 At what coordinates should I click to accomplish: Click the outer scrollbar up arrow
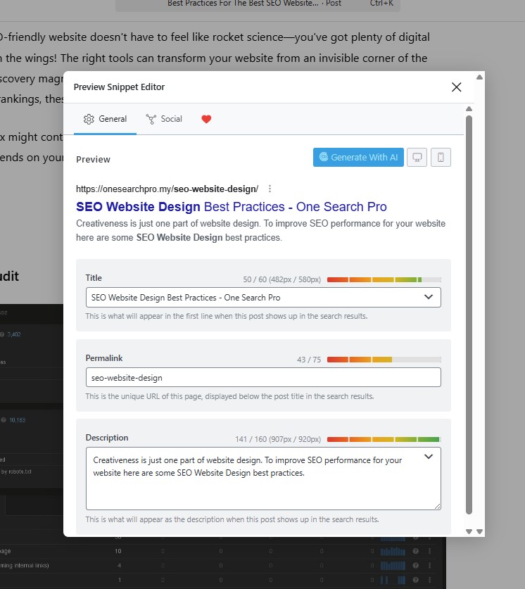[479, 77]
